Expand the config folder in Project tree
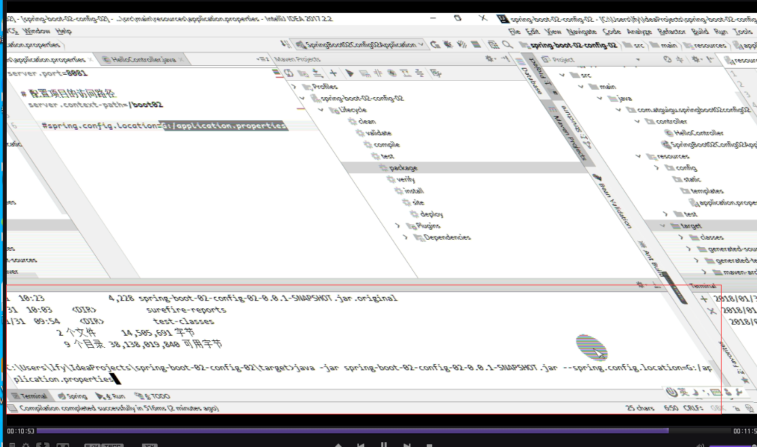The height and width of the screenshot is (447, 757). point(656,168)
